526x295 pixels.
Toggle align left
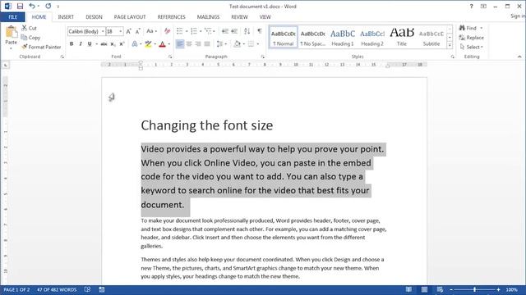180,43
